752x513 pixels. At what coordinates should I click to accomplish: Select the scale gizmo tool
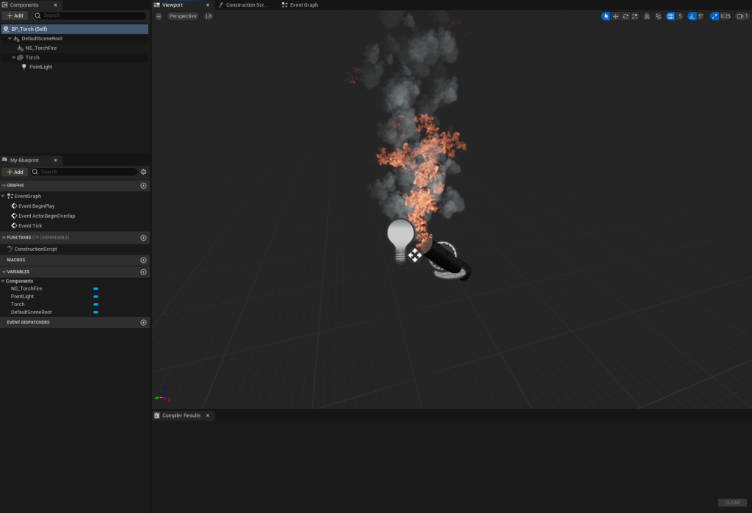[x=634, y=16]
